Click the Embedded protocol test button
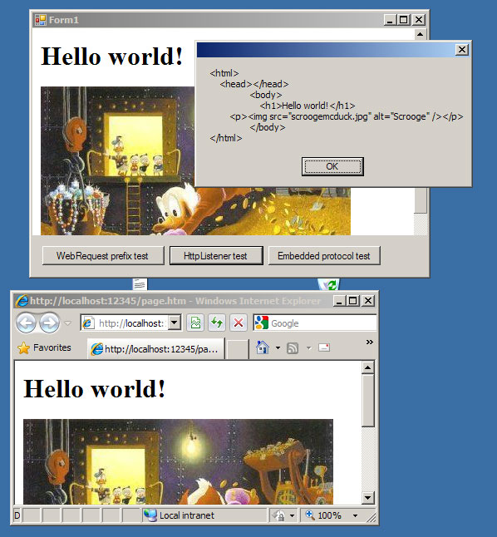Image resolution: width=497 pixels, height=537 pixels. click(324, 256)
